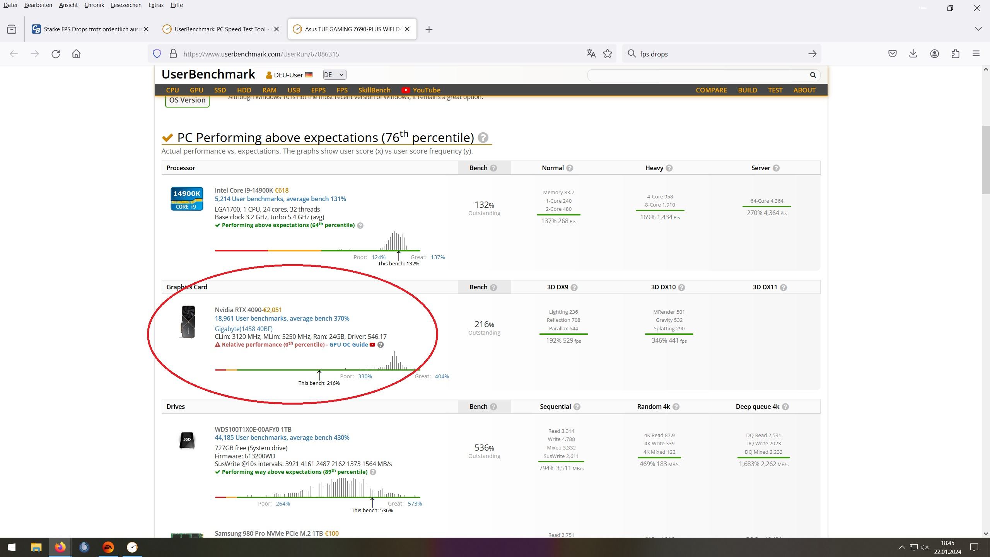The height and width of the screenshot is (557, 990).
Task: Click the address bar URL
Action: [261, 54]
